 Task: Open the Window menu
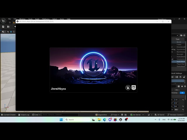pos(22,19)
